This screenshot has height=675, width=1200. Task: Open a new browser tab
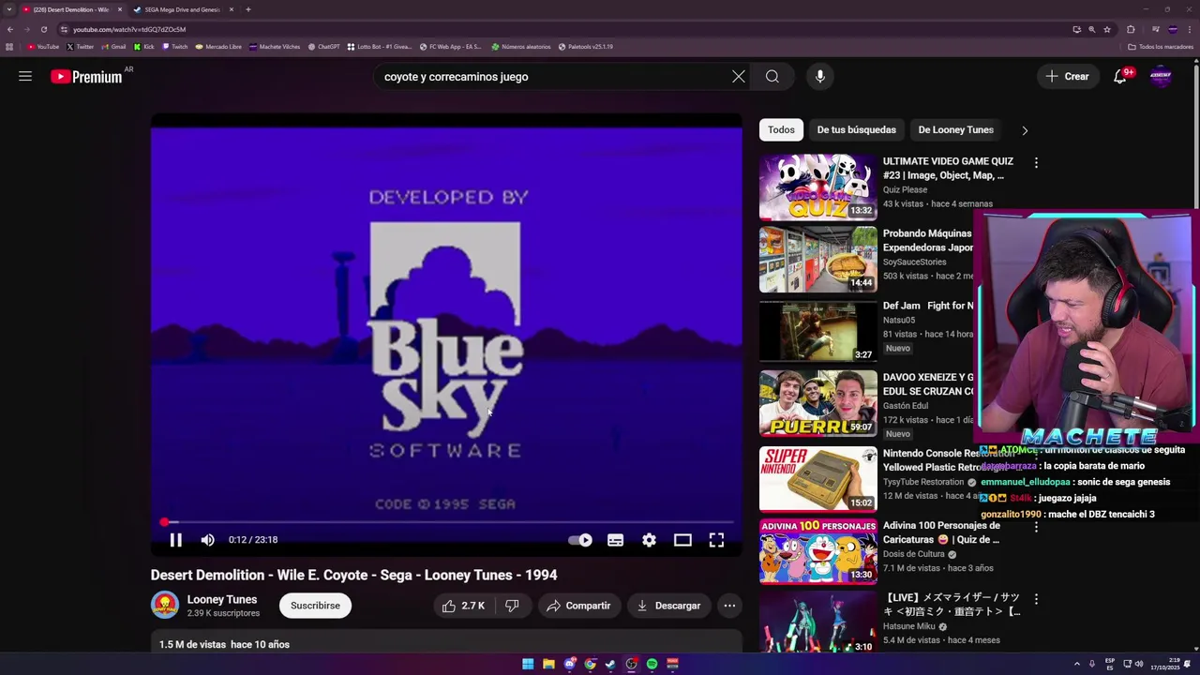point(247,9)
